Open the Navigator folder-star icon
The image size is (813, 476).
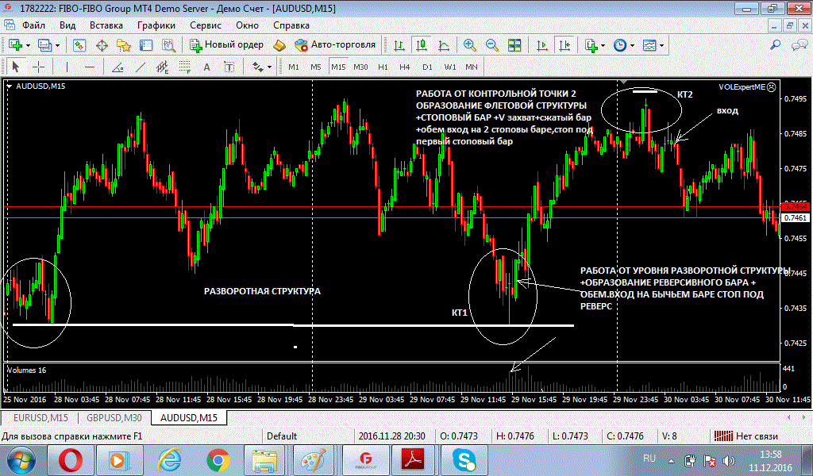(123, 45)
